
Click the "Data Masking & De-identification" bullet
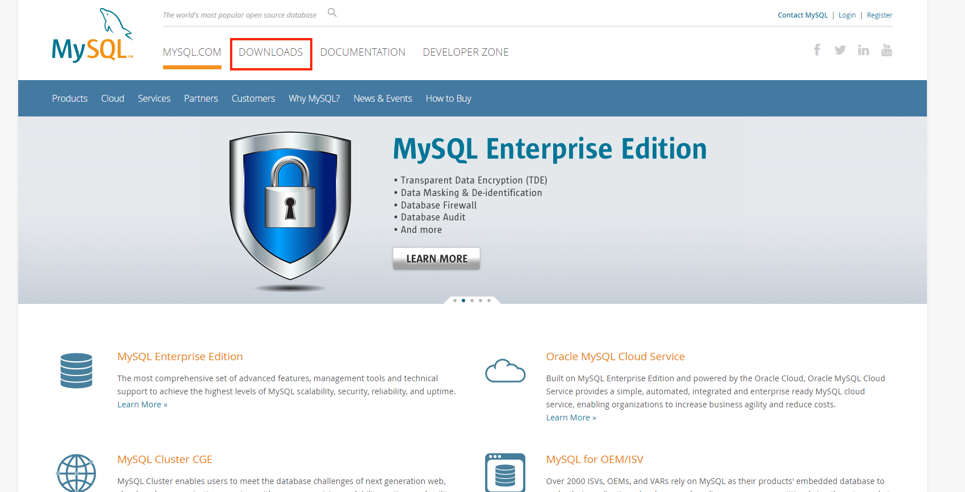click(x=468, y=193)
